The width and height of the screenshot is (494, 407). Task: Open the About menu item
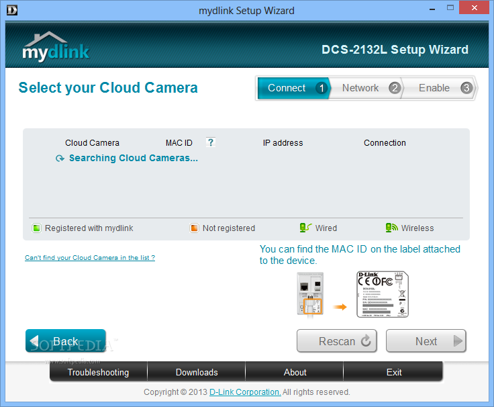295,372
